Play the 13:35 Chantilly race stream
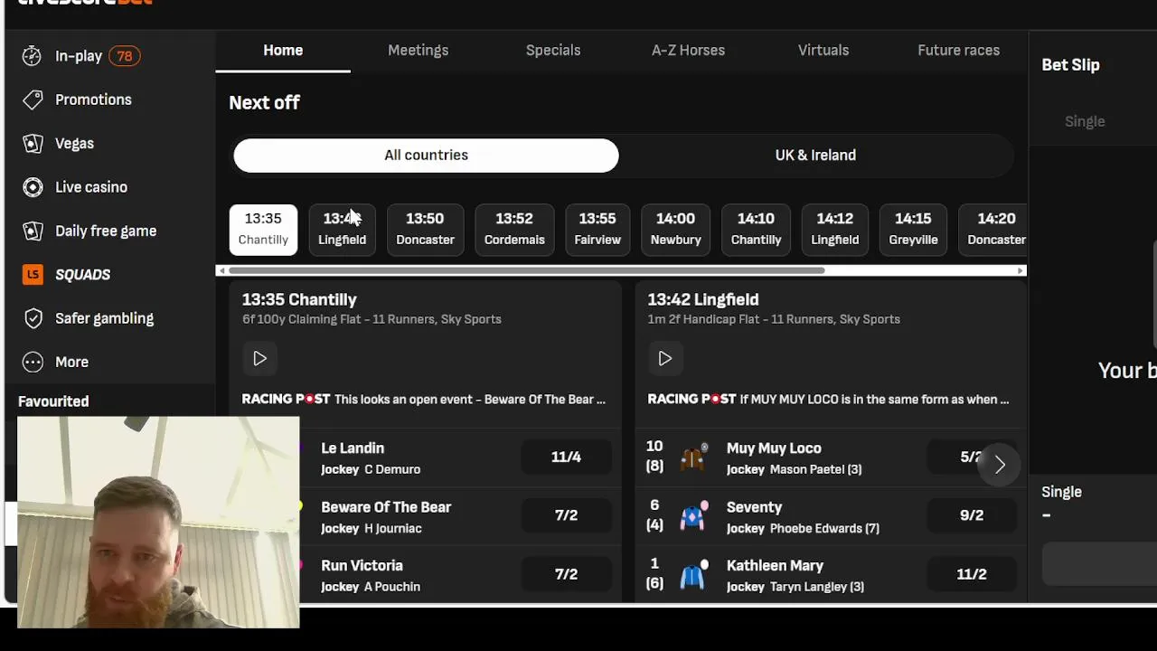The width and height of the screenshot is (1157, 651). (x=259, y=359)
